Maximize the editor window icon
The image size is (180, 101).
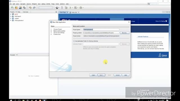[169, 12]
